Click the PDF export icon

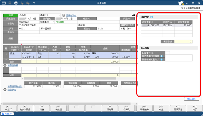point(22,3)
